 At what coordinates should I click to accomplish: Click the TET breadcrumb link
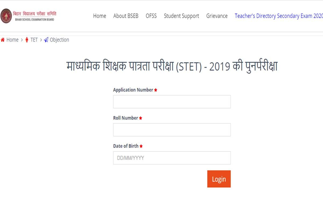point(34,40)
